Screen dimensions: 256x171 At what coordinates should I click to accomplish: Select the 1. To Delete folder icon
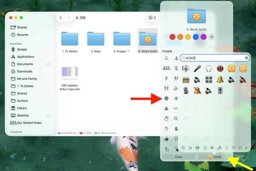point(70,38)
